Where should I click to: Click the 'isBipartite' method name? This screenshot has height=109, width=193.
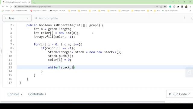(x=63, y=25)
